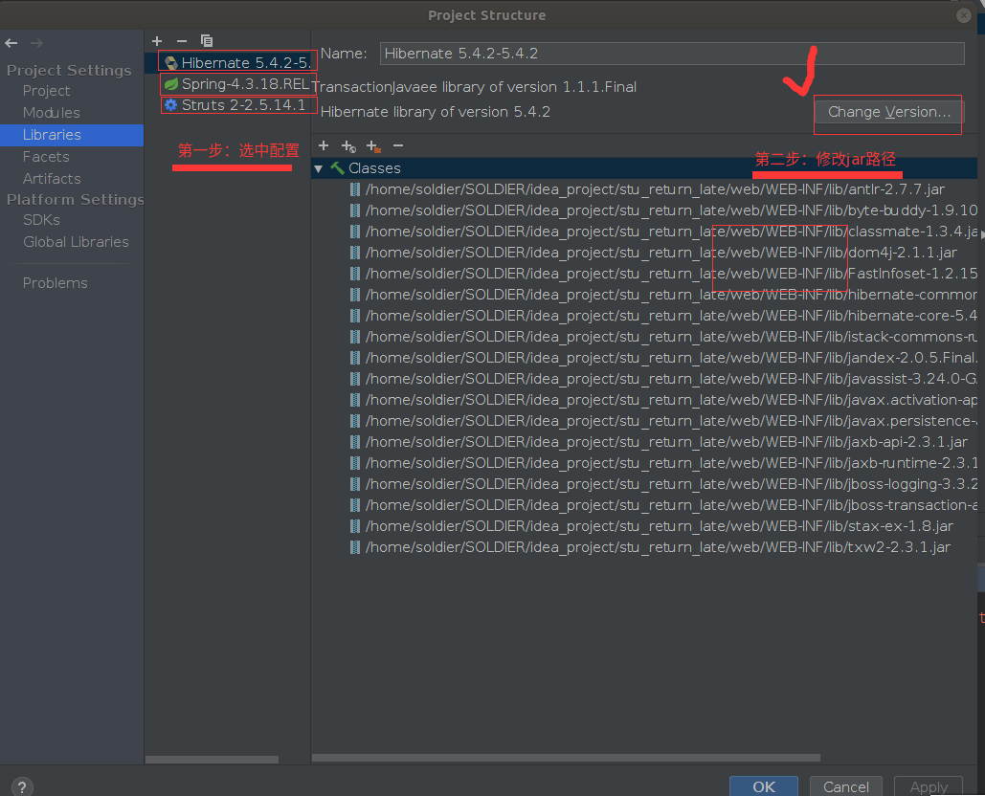Screen dimensions: 985x796
Task: Click the classes pane horizontal scrollbar
Action: click(x=566, y=758)
